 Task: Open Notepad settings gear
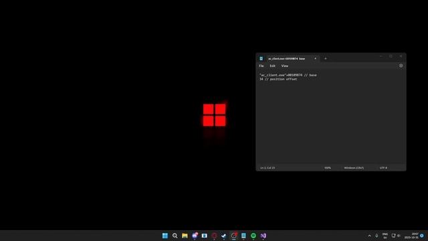401,66
